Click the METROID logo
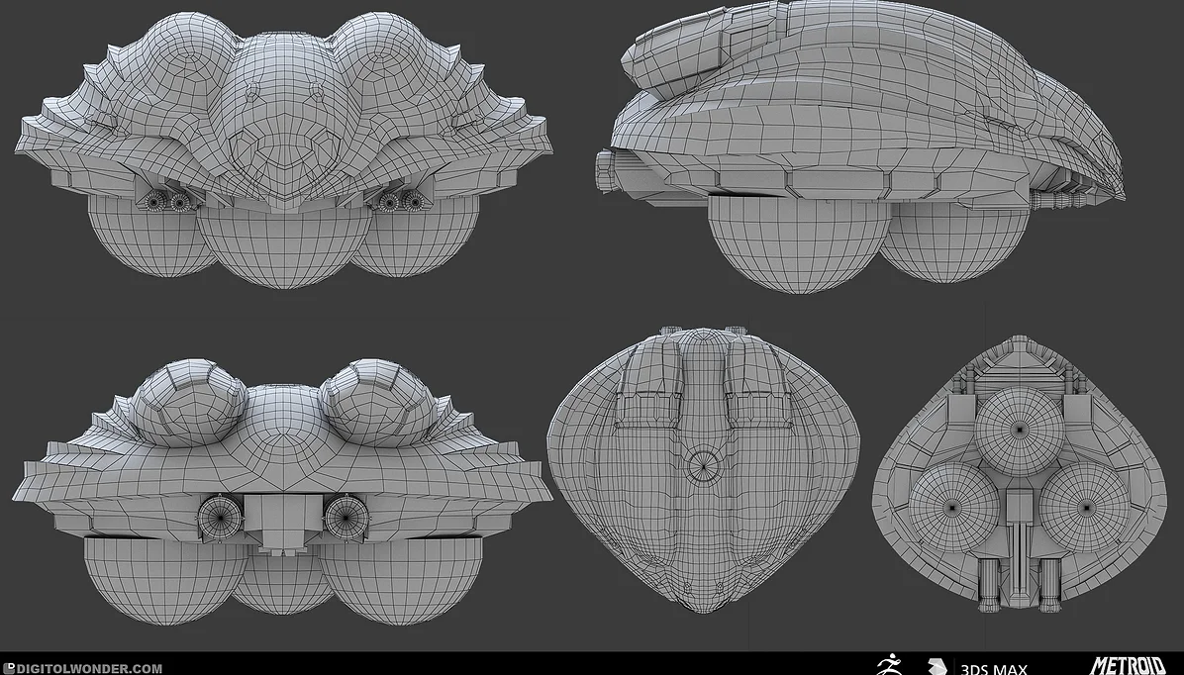 (1129, 665)
